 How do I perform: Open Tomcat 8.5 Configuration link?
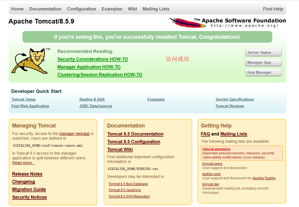(x=134, y=142)
